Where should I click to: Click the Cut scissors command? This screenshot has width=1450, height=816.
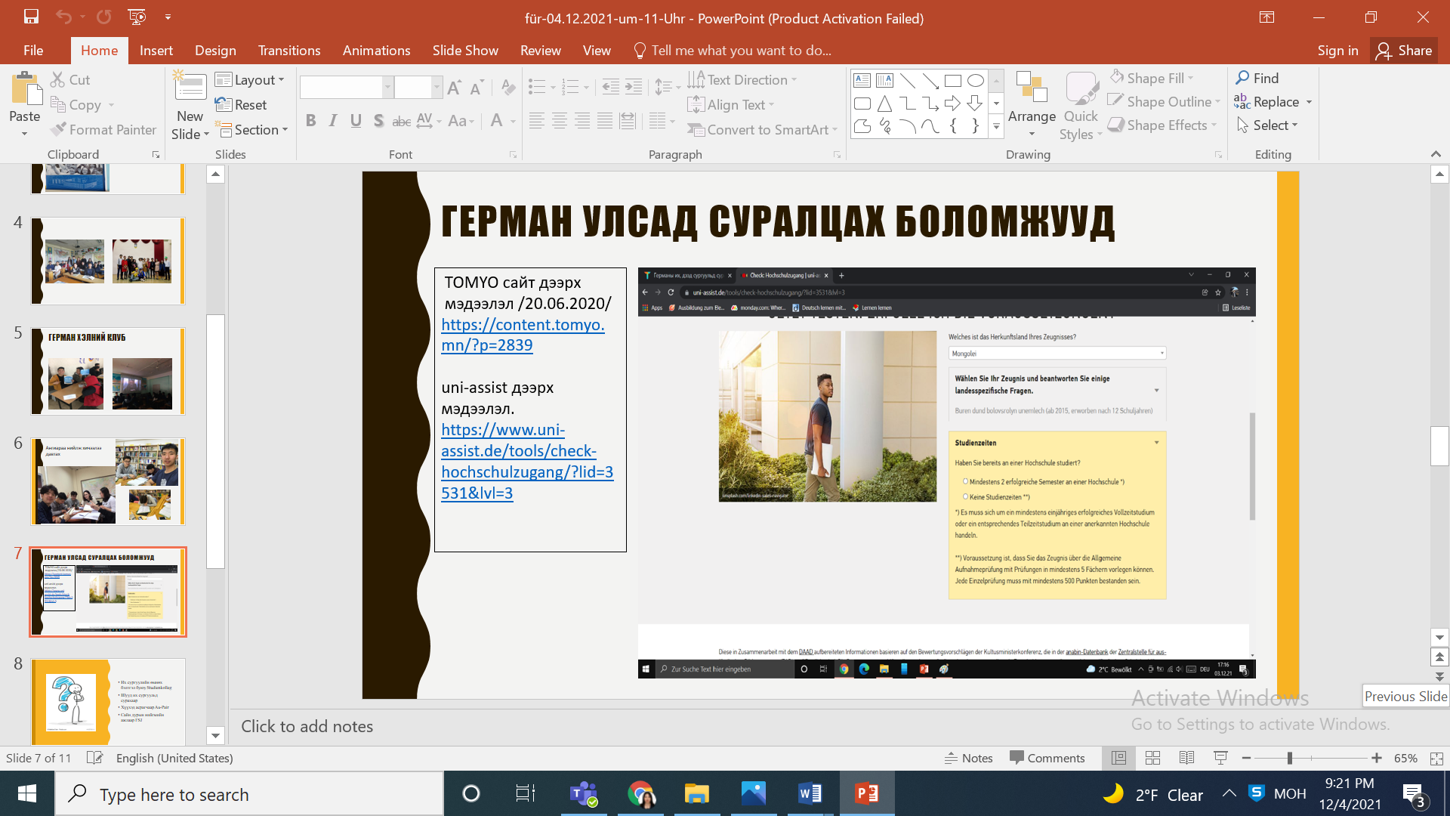[70, 79]
